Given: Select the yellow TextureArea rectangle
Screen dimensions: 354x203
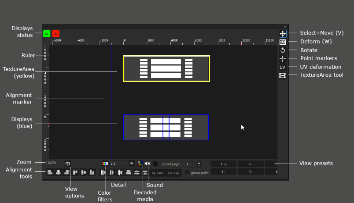Looking at the screenshot, I should (166, 57).
